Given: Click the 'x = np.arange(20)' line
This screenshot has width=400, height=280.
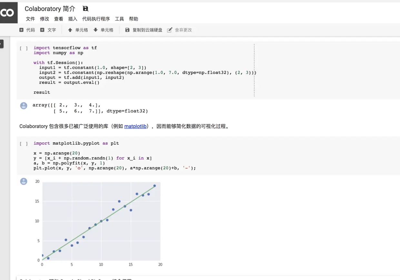Looking at the screenshot, I should (57, 153).
